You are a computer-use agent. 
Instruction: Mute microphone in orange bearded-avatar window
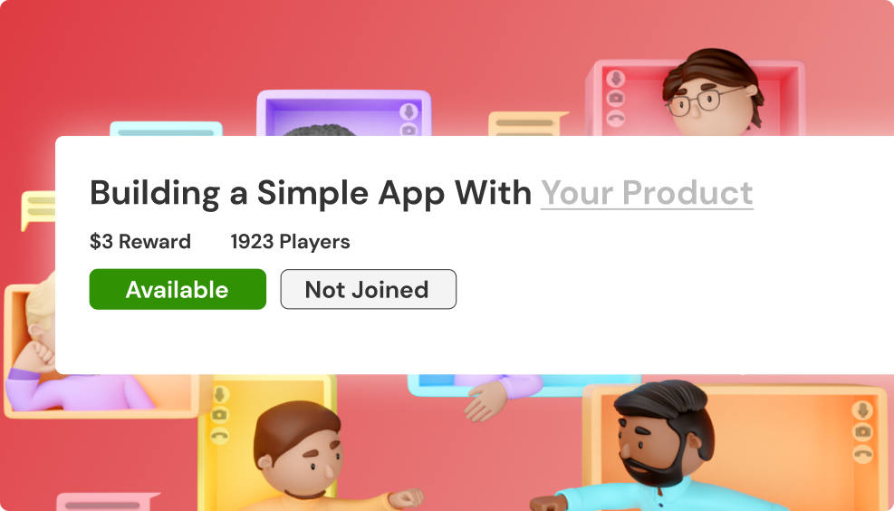[862, 410]
